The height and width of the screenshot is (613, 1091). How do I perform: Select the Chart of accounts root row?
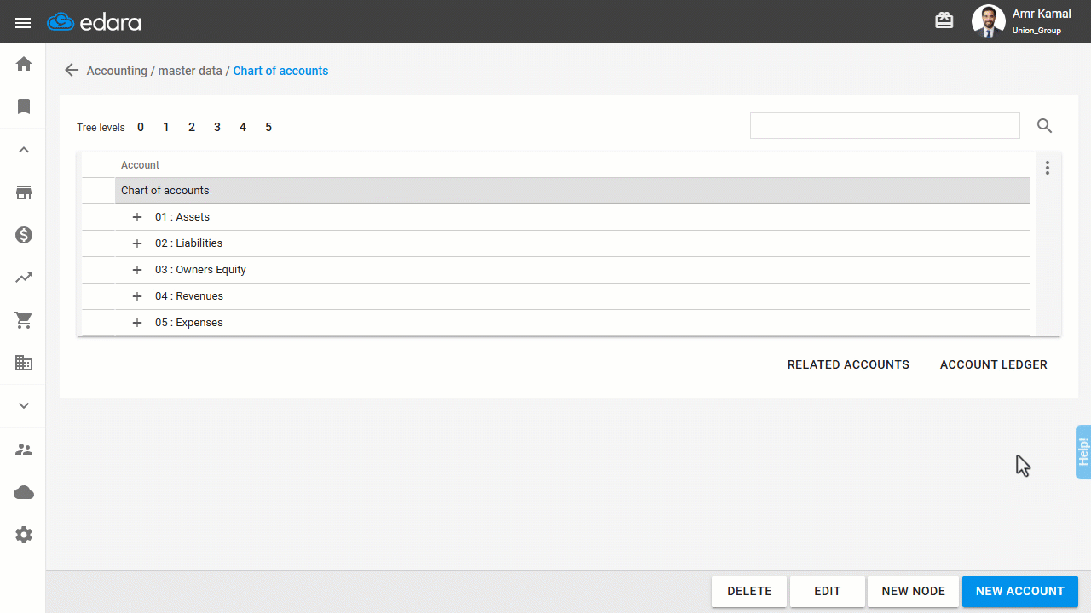573,191
